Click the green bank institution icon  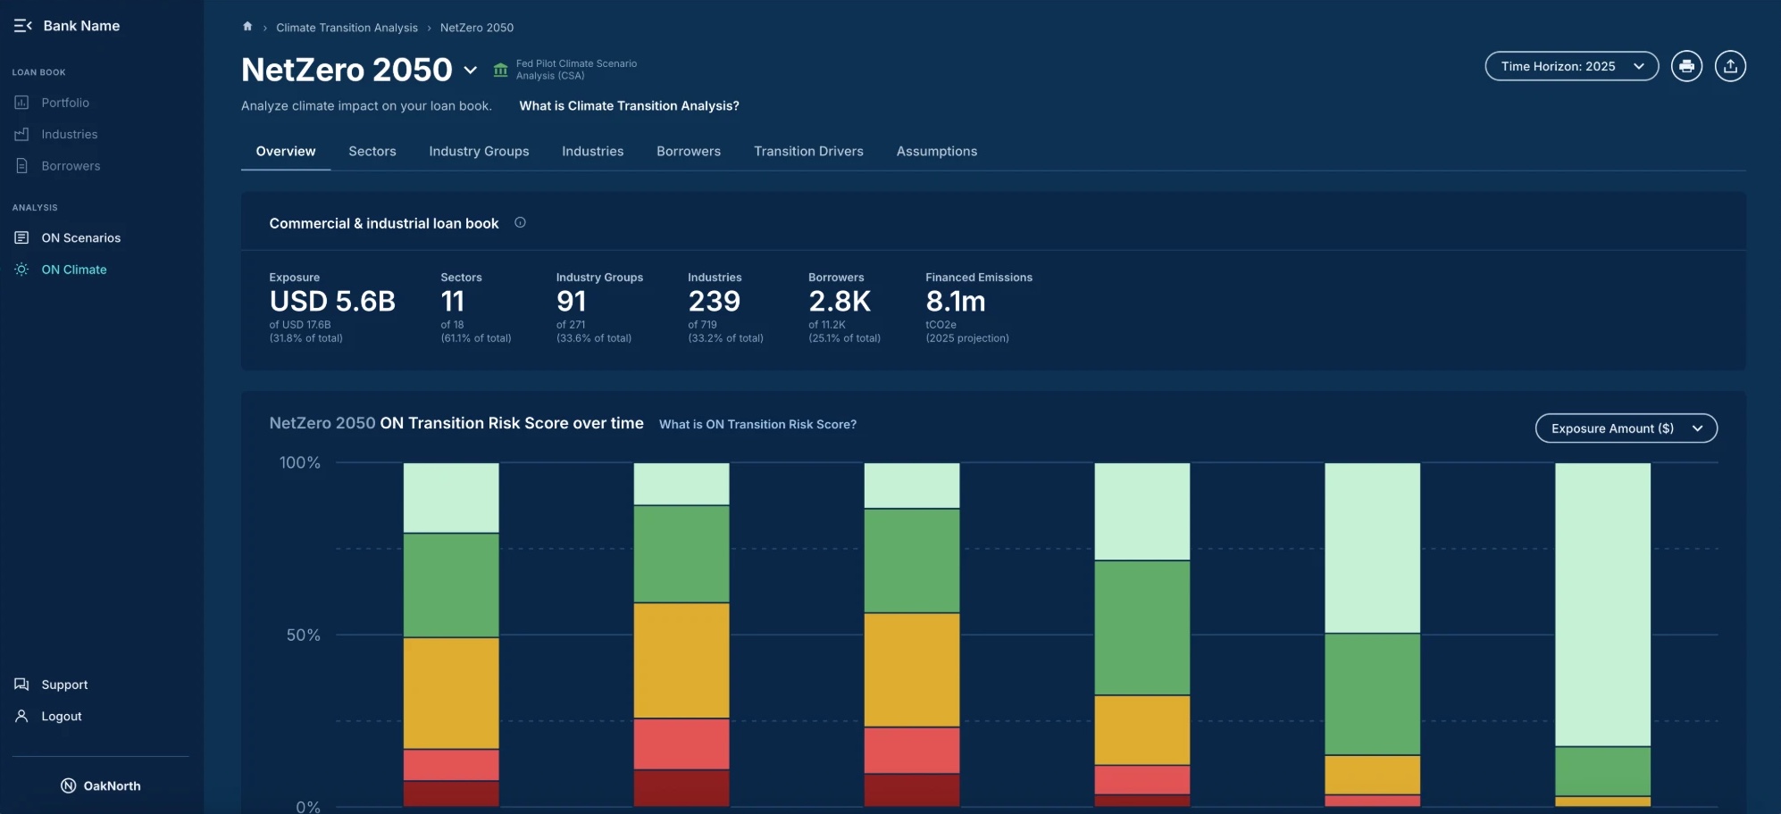[x=501, y=70]
